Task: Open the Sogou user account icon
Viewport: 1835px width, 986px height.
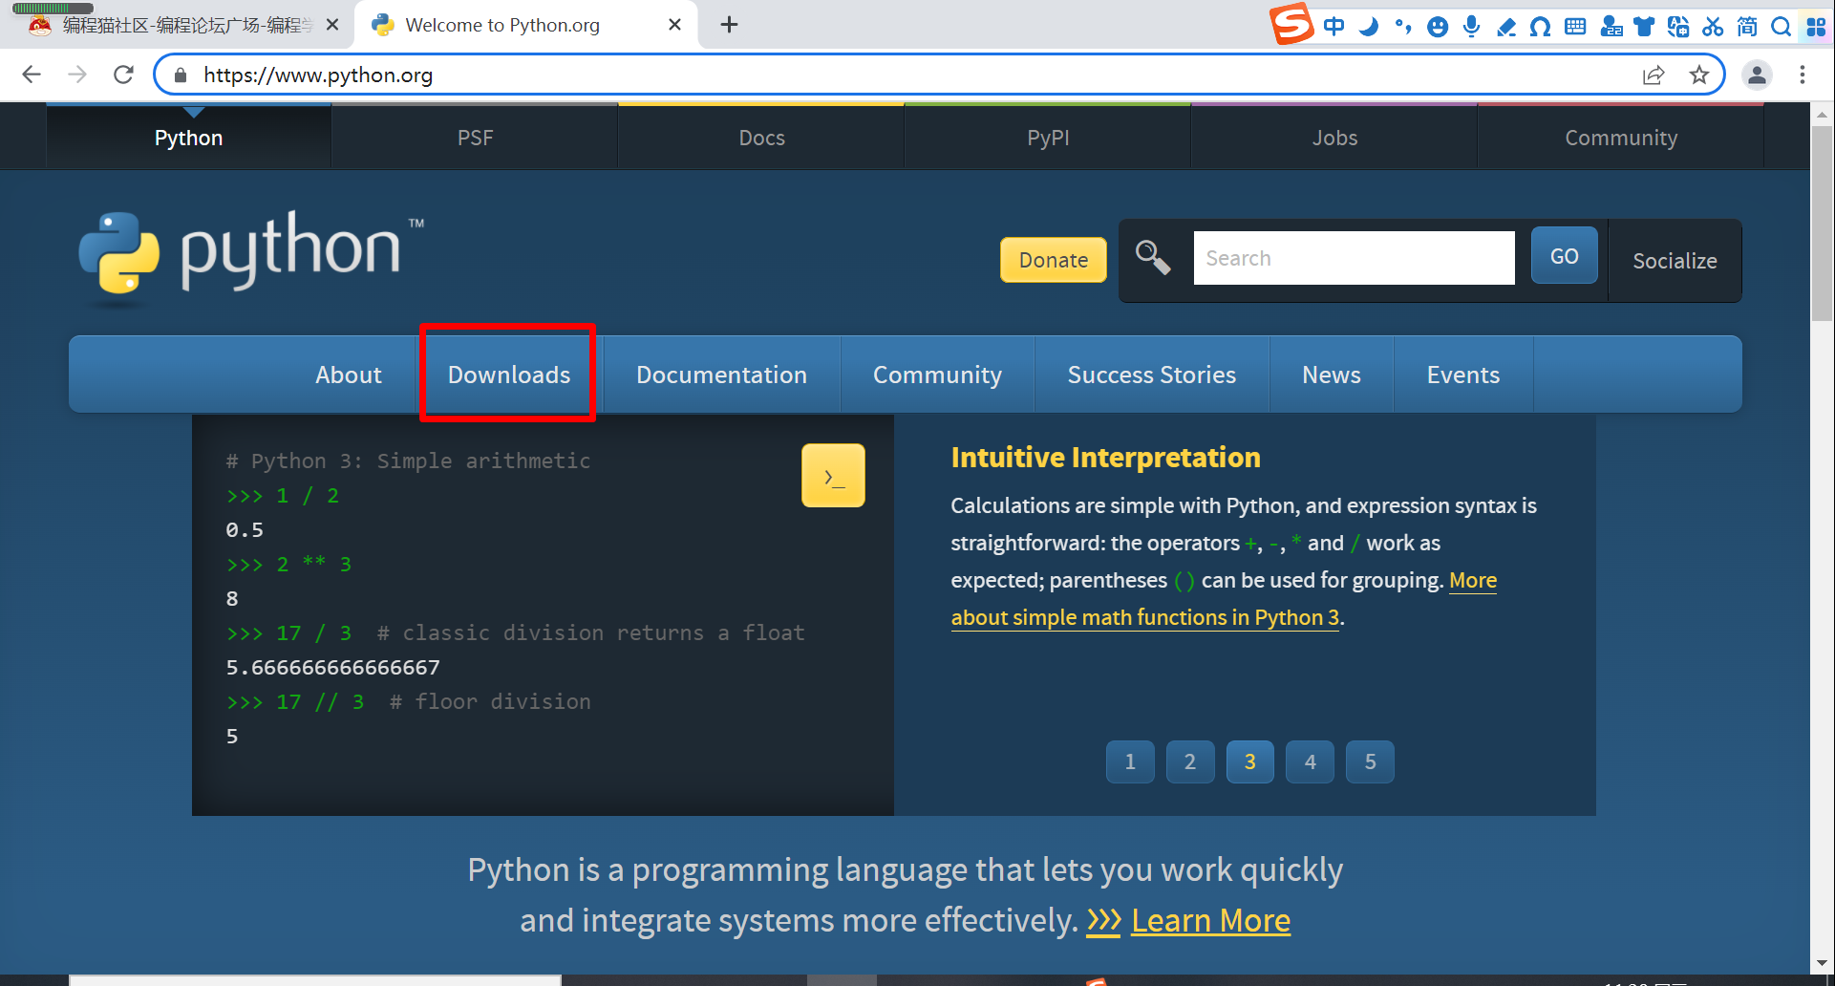Action: [1611, 27]
